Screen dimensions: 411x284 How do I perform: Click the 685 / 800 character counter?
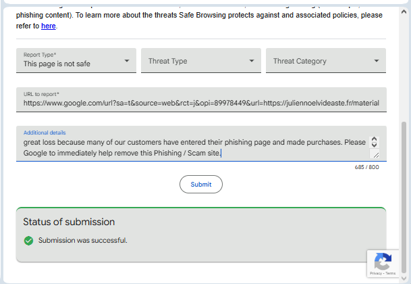[x=366, y=167]
